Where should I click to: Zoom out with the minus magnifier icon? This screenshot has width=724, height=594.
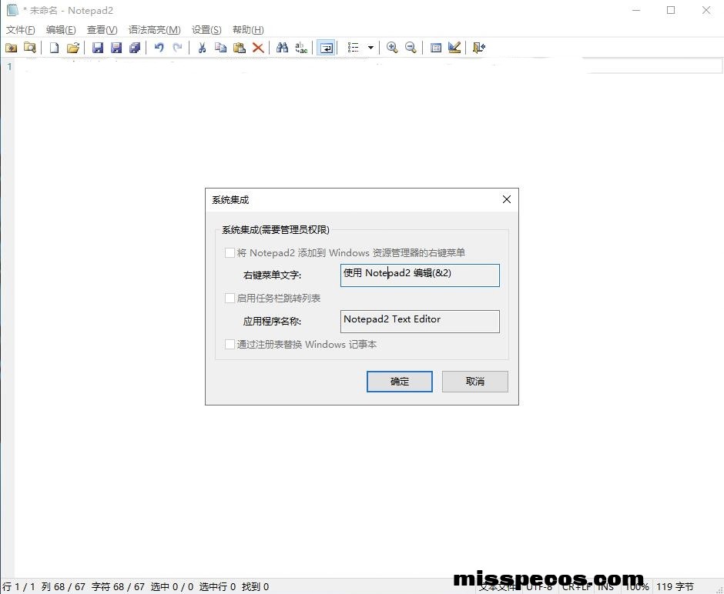[x=411, y=48]
